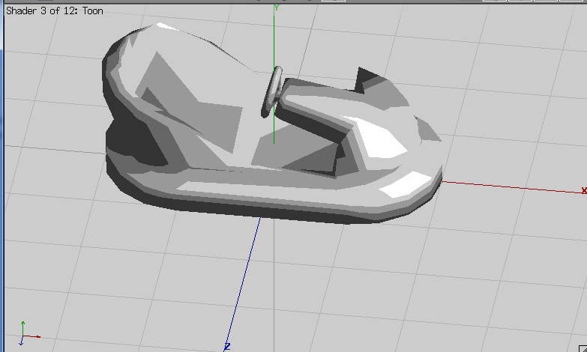Click the blue arrow of the corner gizmo
The width and height of the screenshot is (587, 352).
(x=22, y=341)
